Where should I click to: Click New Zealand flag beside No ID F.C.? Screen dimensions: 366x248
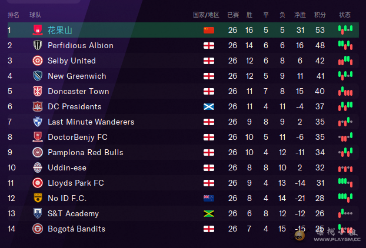click(209, 198)
